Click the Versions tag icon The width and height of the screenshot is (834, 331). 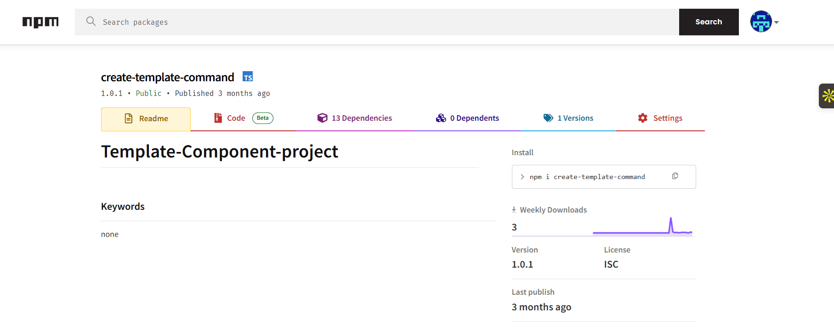pos(548,118)
